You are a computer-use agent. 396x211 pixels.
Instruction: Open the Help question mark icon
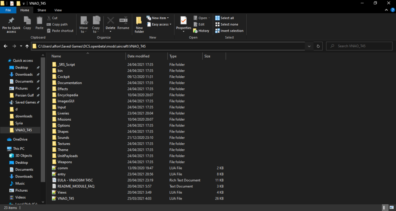click(392, 10)
